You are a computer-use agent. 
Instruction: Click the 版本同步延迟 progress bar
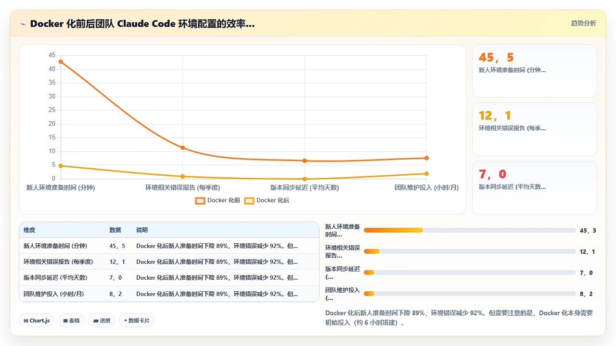[470, 272]
